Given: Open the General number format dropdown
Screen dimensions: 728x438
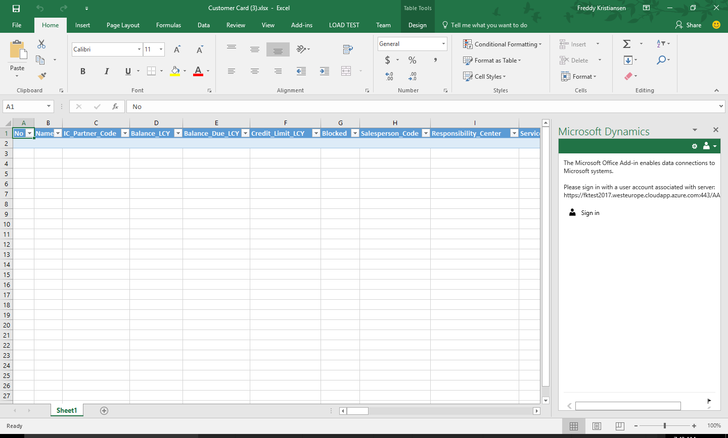Looking at the screenshot, I should pos(443,44).
